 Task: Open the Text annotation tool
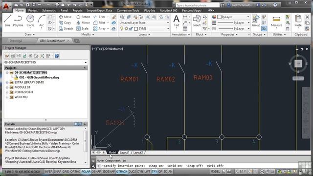pos(176,21)
